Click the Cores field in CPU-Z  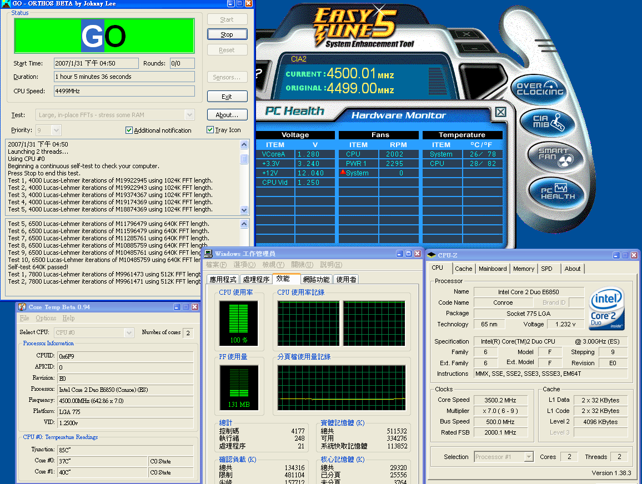pyautogui.click(x=569, y=457)
